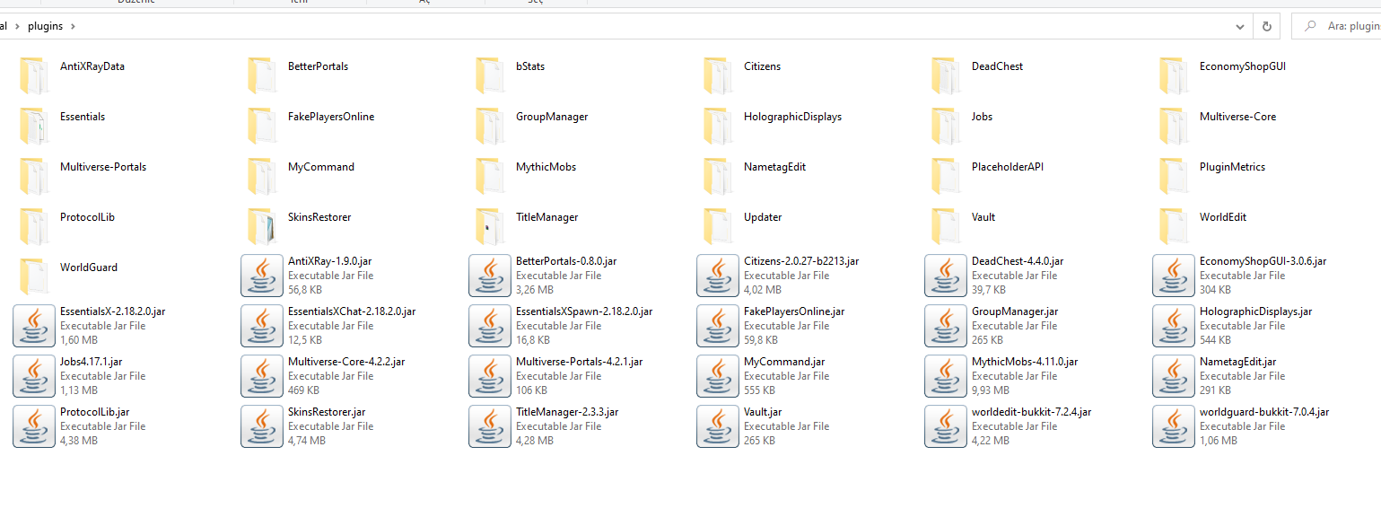Select the EconomyShopGUI folder icon
The height and width of the screenshot is (526, 1381).
[x=1172, y=75]
